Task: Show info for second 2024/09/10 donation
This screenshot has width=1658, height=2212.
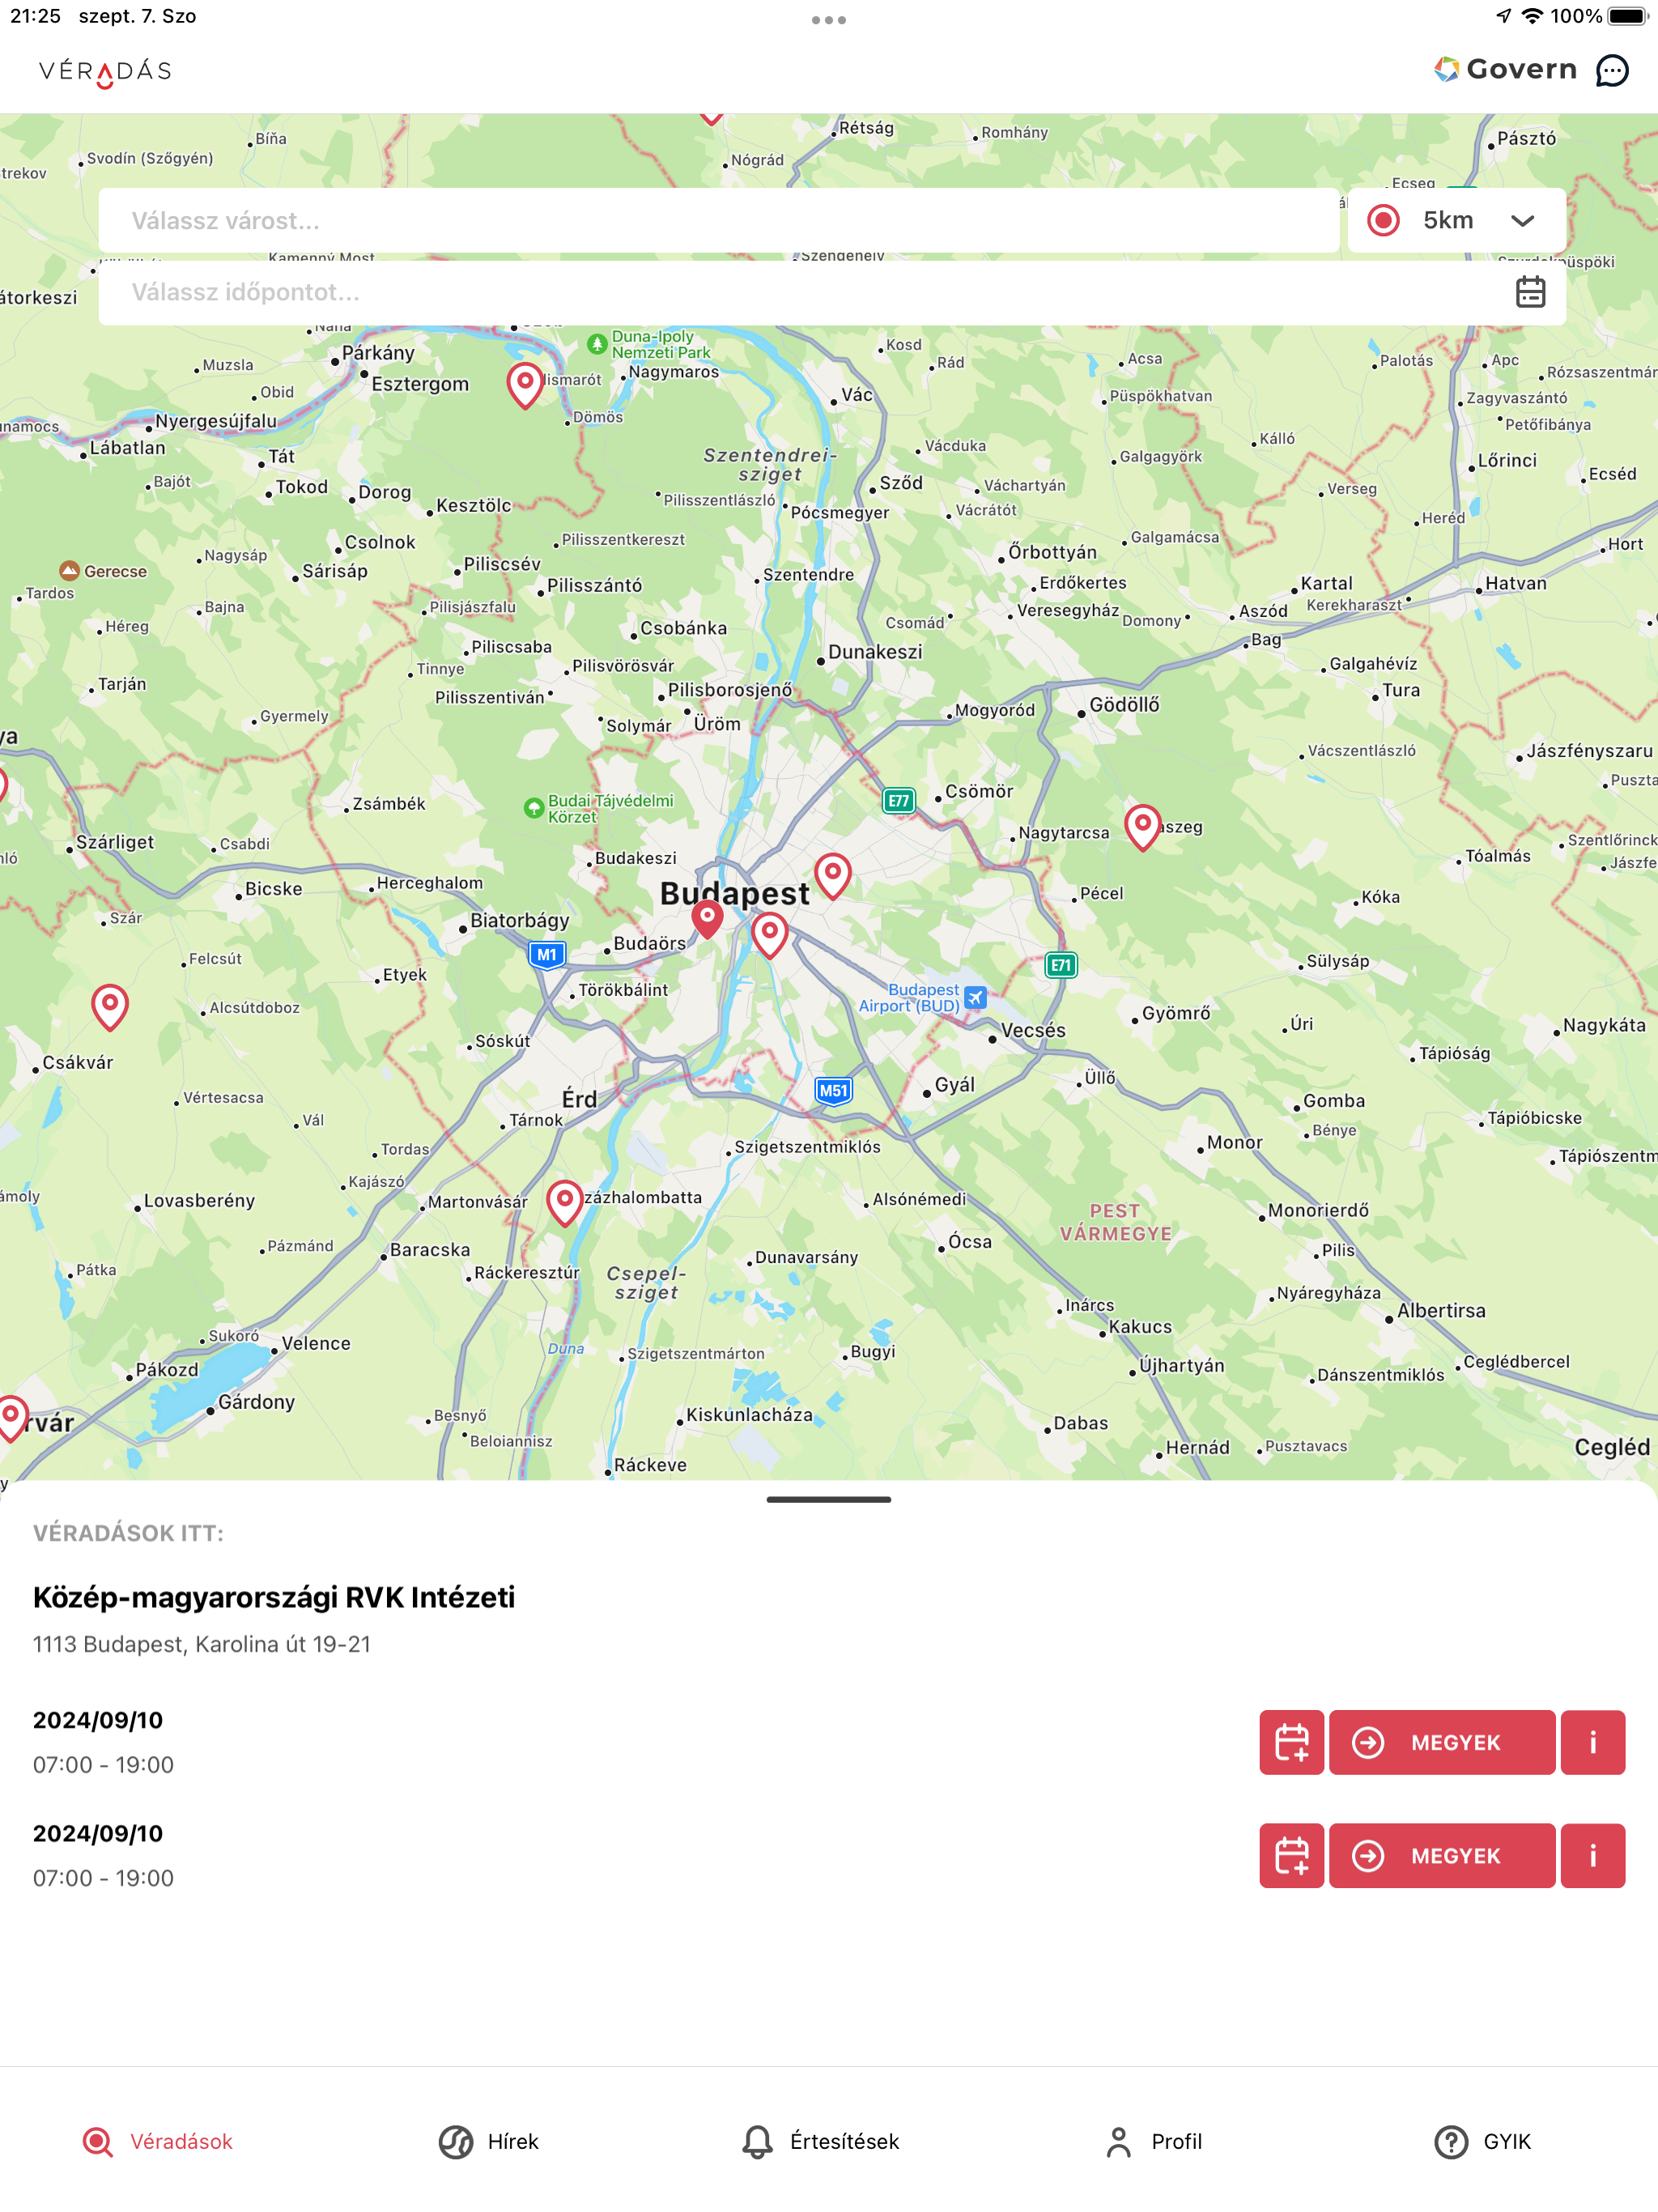Action: (x=1592, y=1855)
